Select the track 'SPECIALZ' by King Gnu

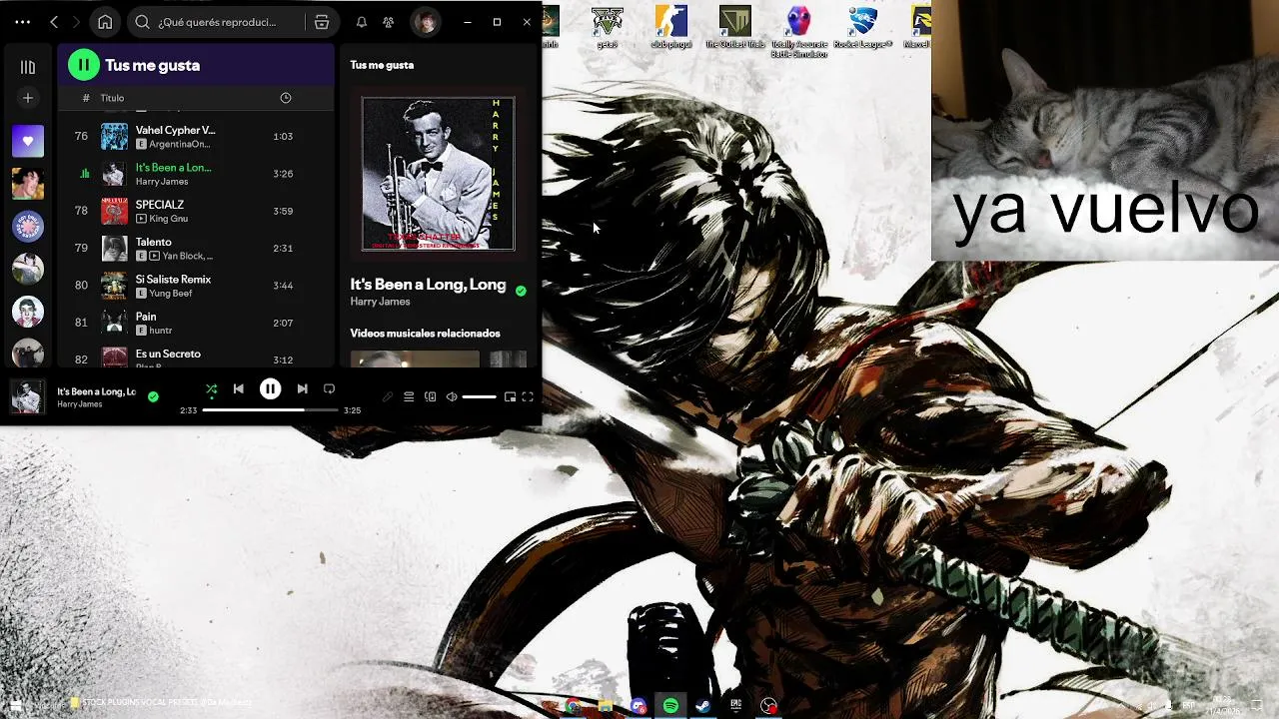(196, 211)
